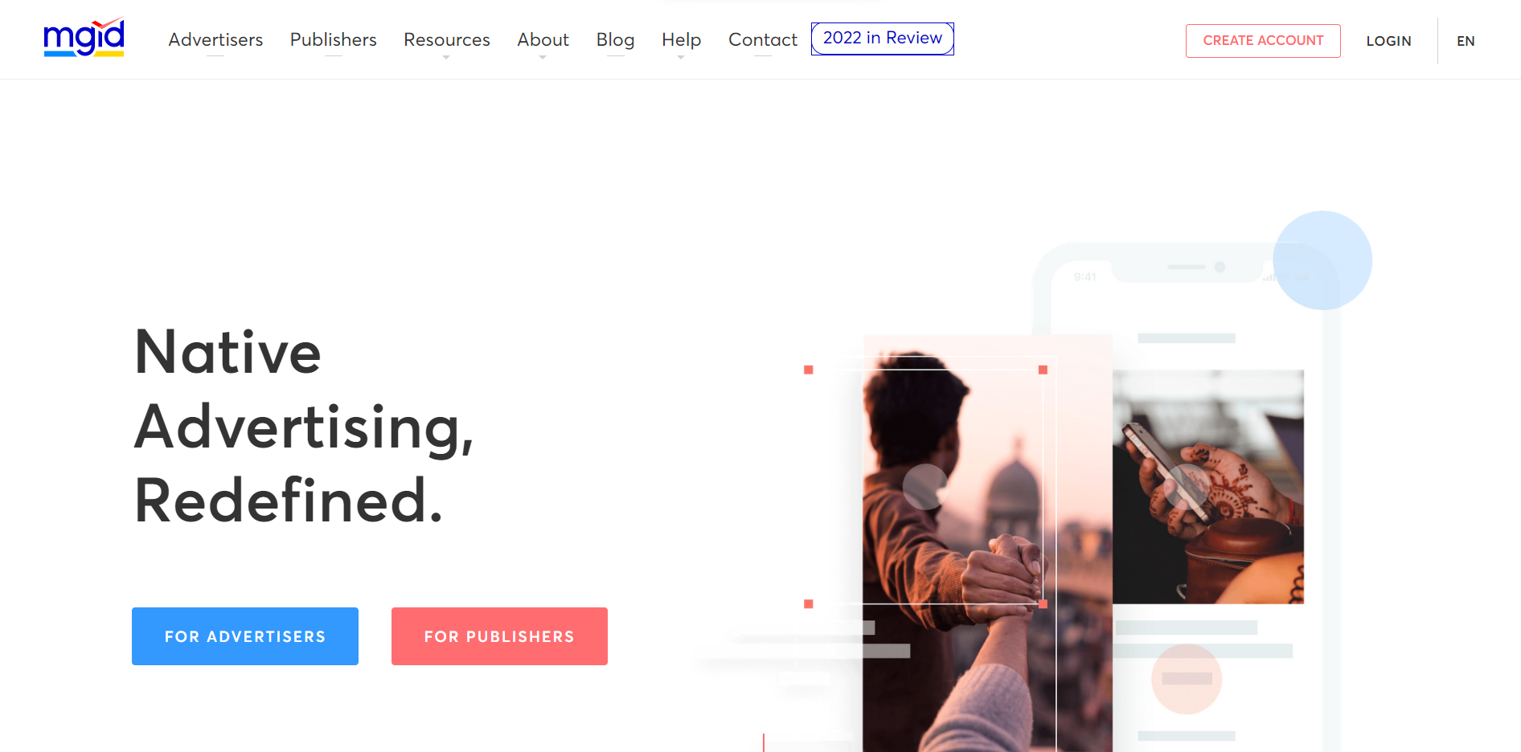
Task: Open the EN language selector
Action: click(x=1466, y=41)
